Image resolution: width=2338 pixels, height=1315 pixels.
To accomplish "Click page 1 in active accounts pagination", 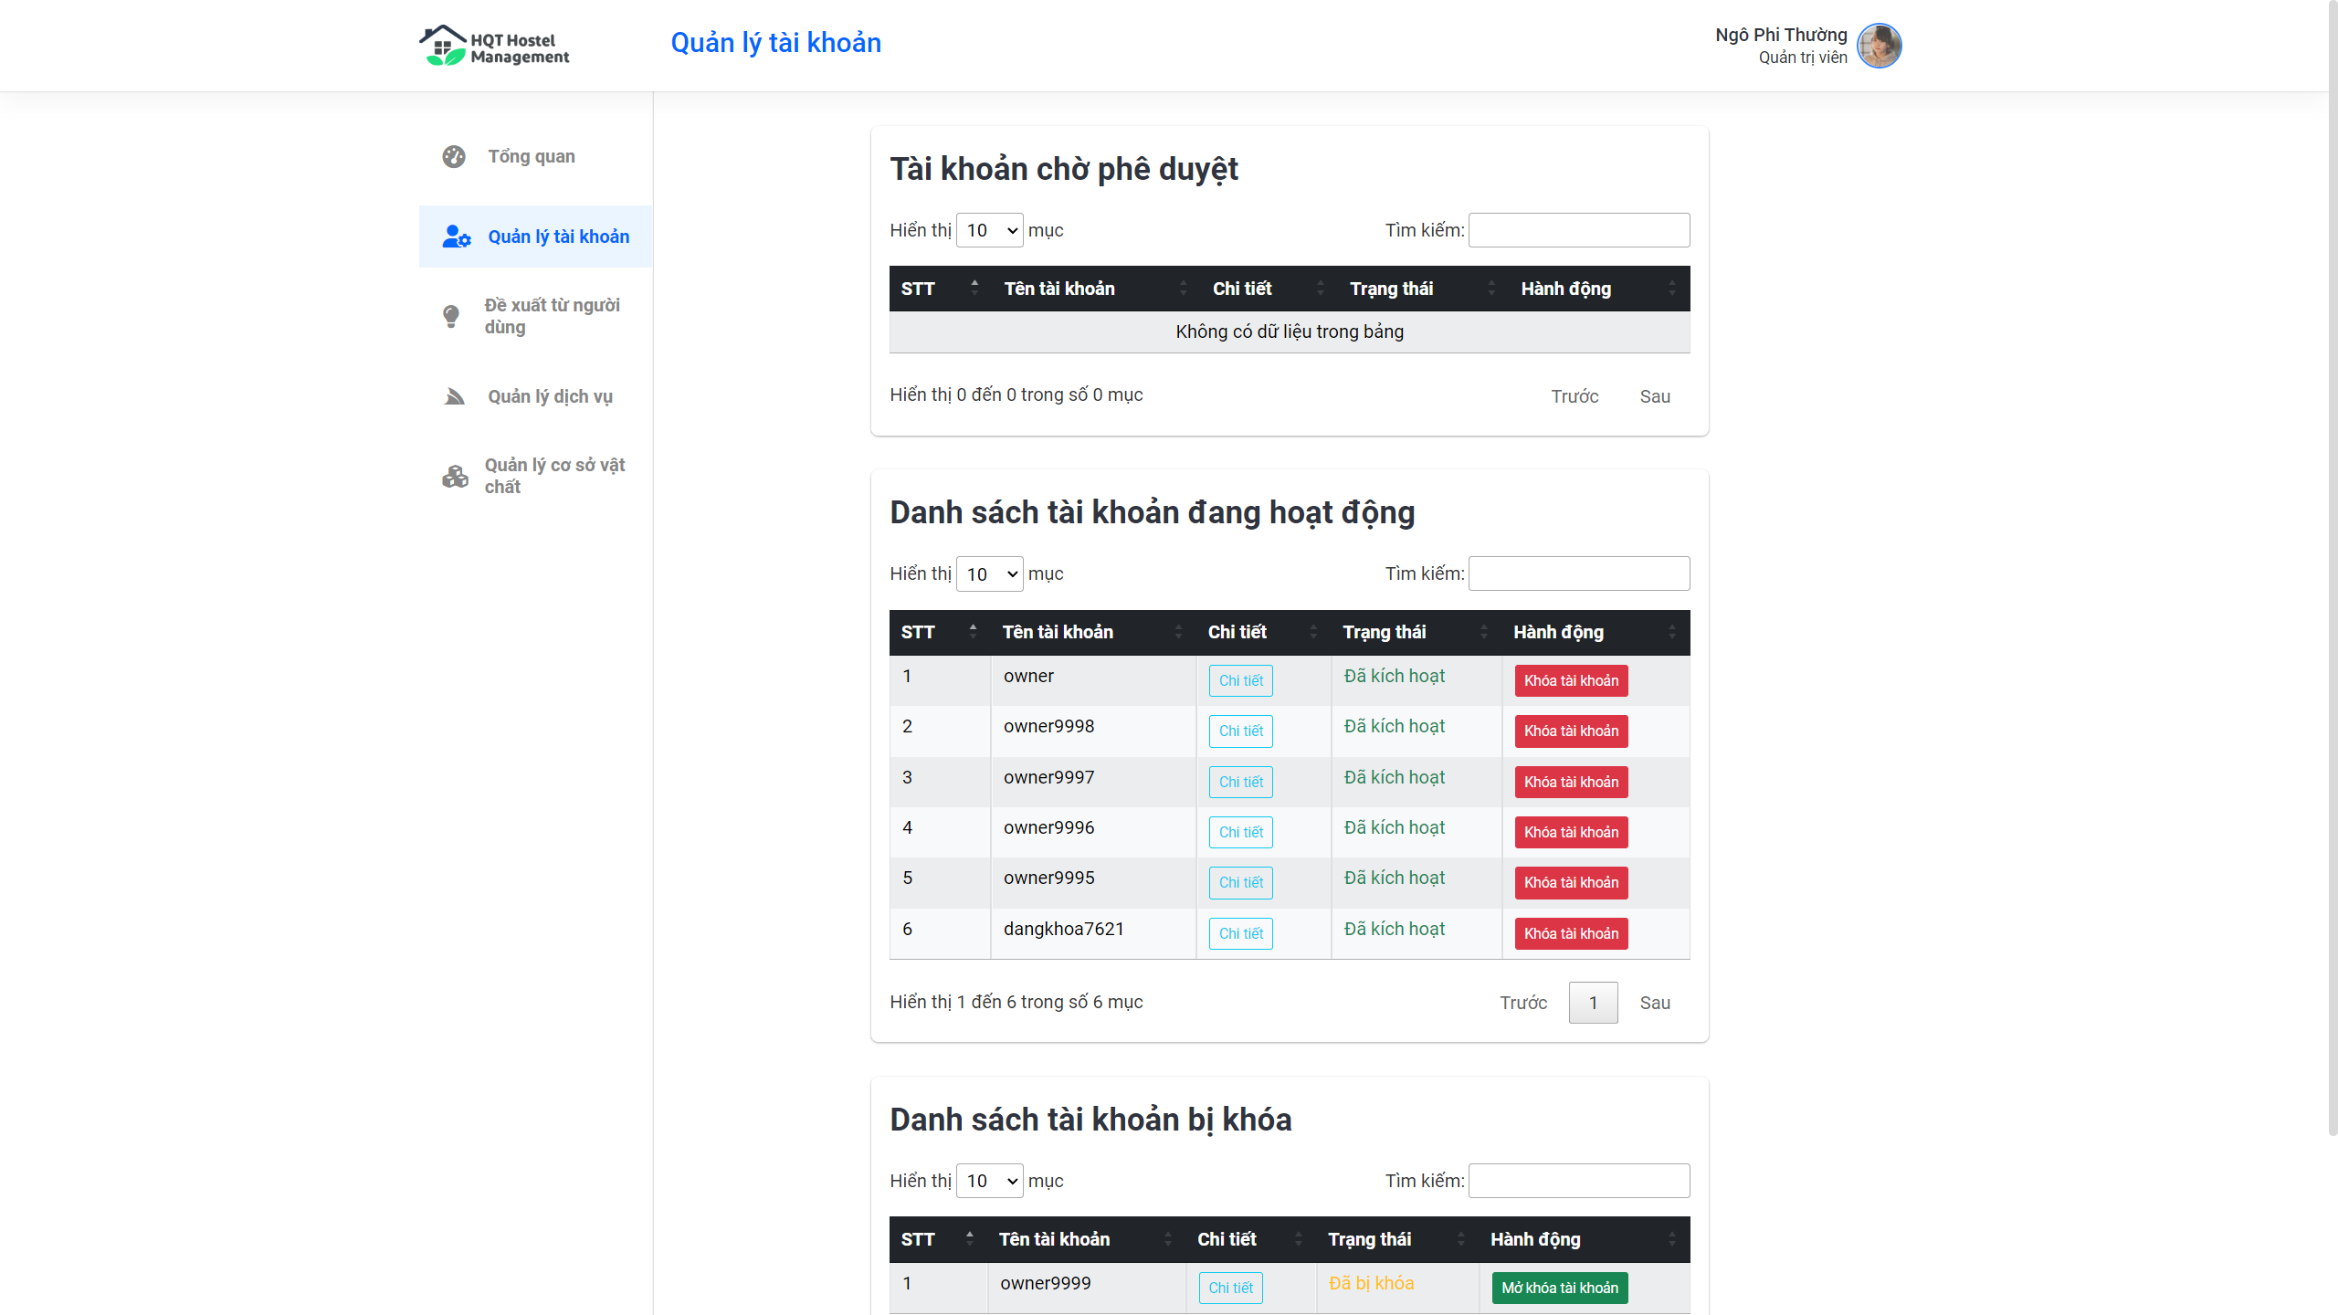I will pos(1593,1003).
